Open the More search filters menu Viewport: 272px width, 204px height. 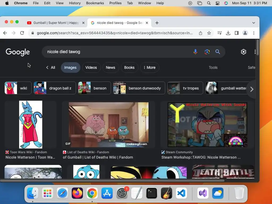tap(150, 67)
